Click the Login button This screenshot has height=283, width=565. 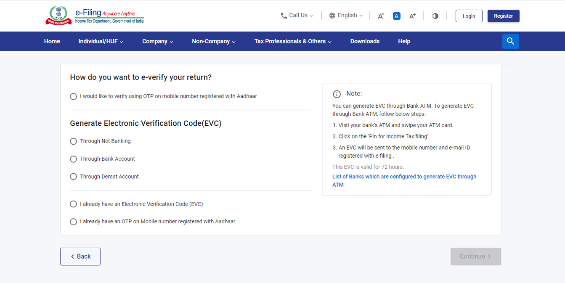click(x=469, y=16)
